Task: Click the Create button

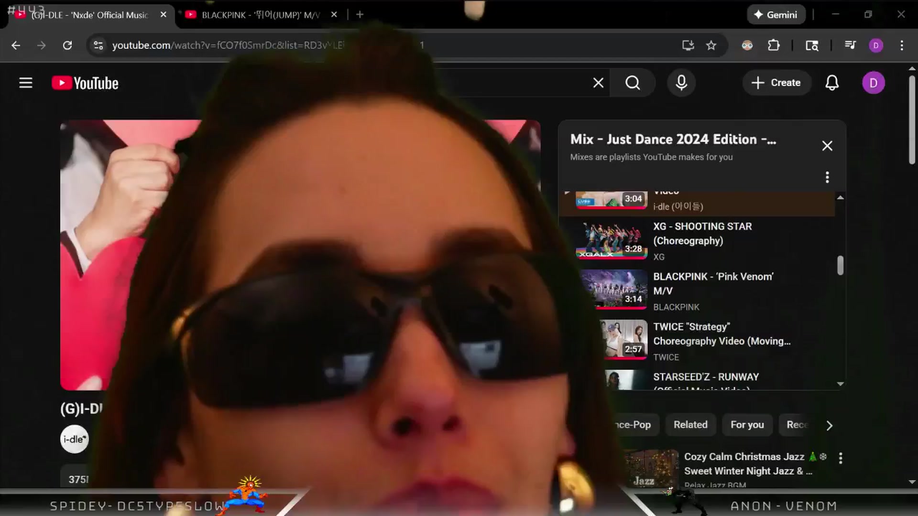Action: click(x=776, y=83)
